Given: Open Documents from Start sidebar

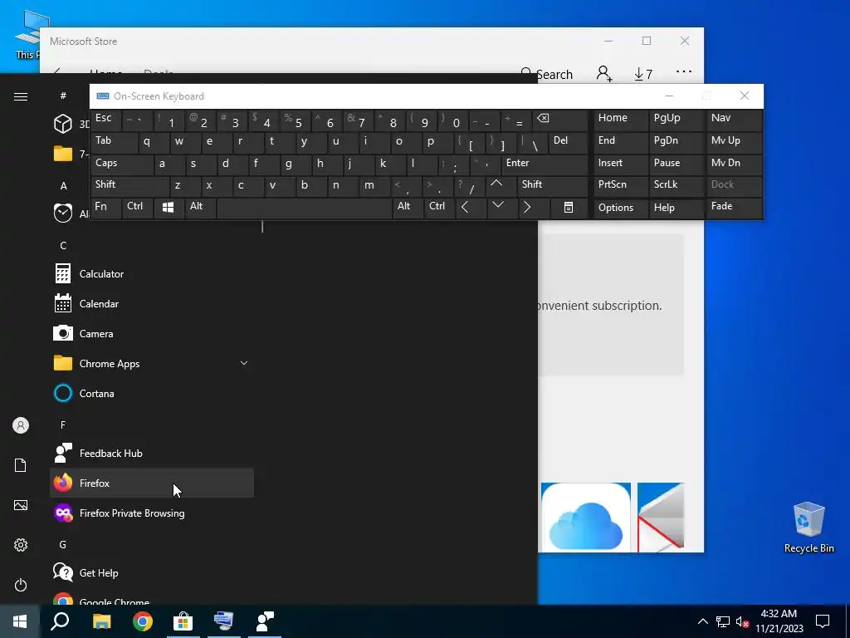Looking at the screenshot, I should [x=21, y=465].
